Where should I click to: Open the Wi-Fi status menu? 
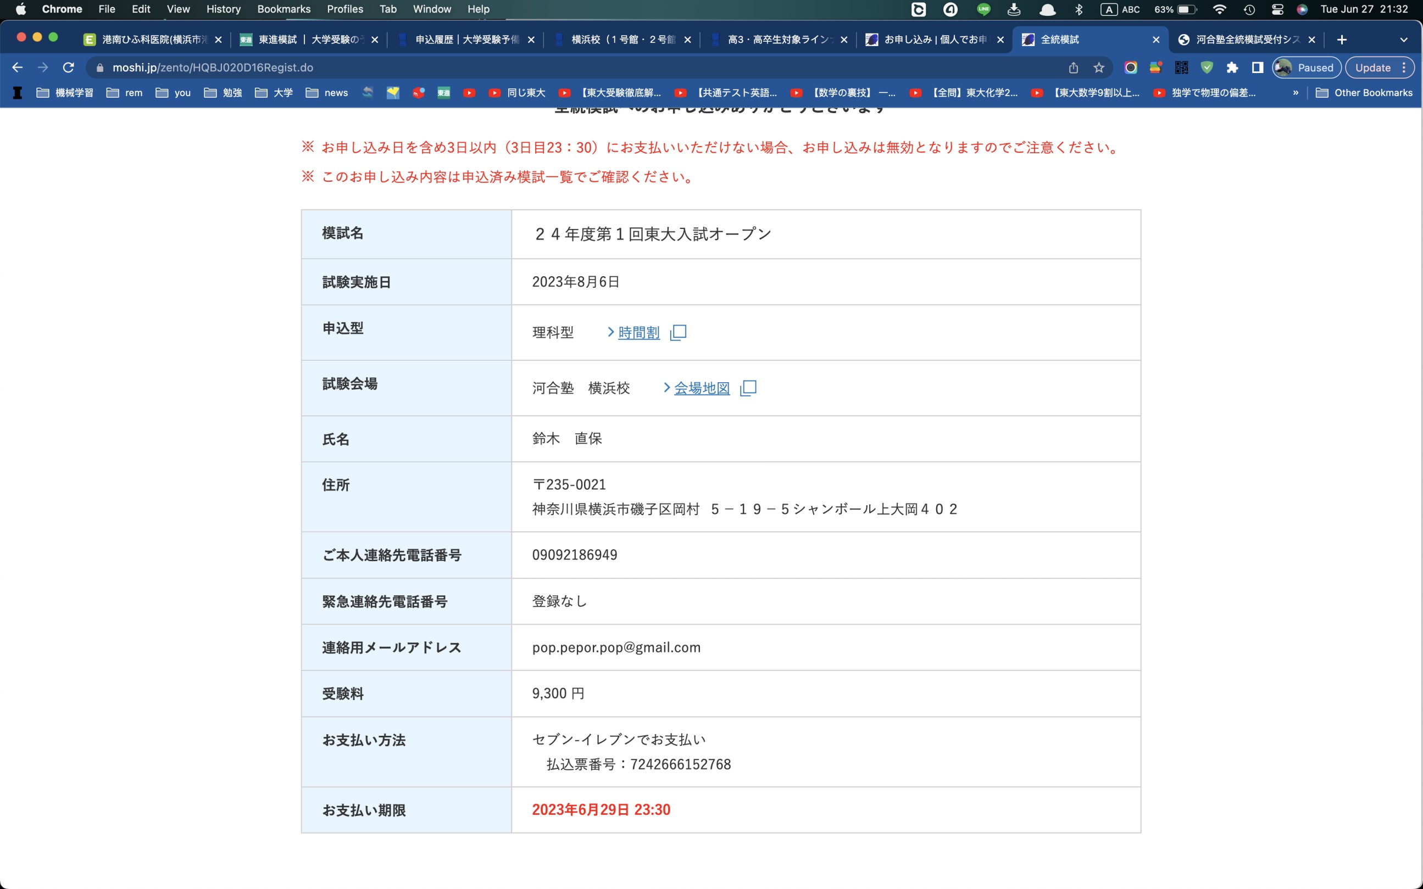[x=1220, y=9]
